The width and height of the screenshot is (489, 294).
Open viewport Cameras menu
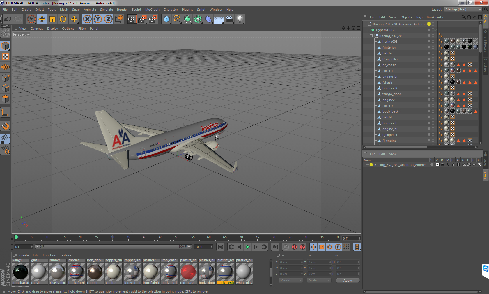coord(37,29)
